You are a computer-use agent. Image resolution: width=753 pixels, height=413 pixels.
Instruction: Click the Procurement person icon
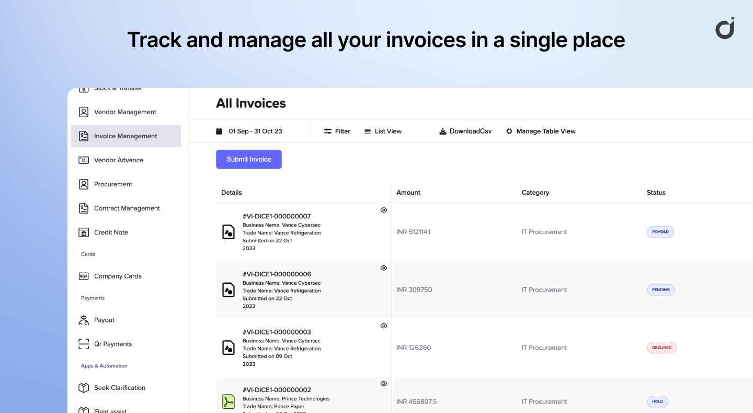pos(84,184)
